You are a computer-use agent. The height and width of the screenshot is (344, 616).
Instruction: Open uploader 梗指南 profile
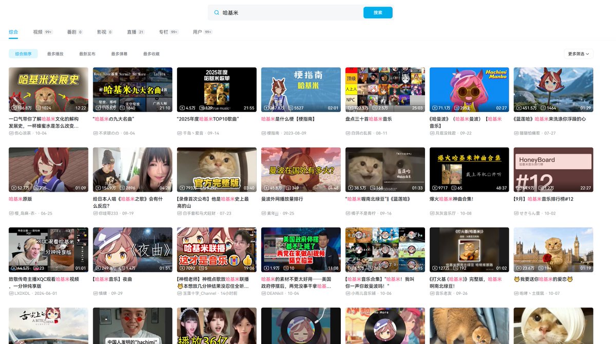(273, 133)
